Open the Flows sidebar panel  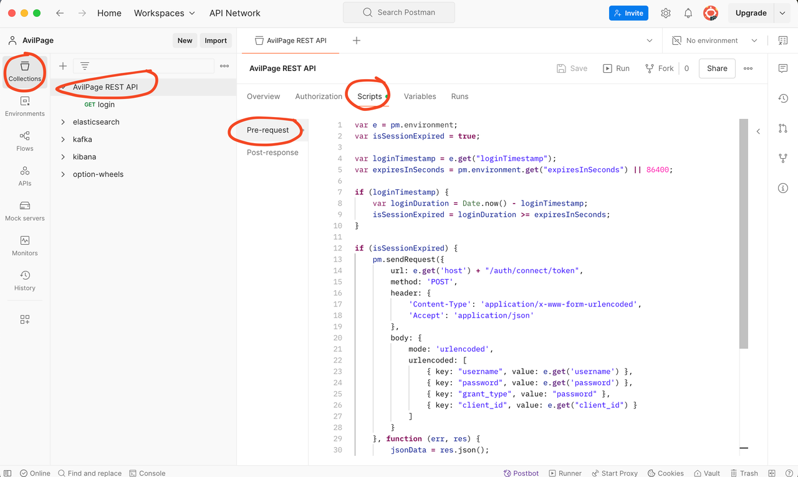[x=25, y=141]
